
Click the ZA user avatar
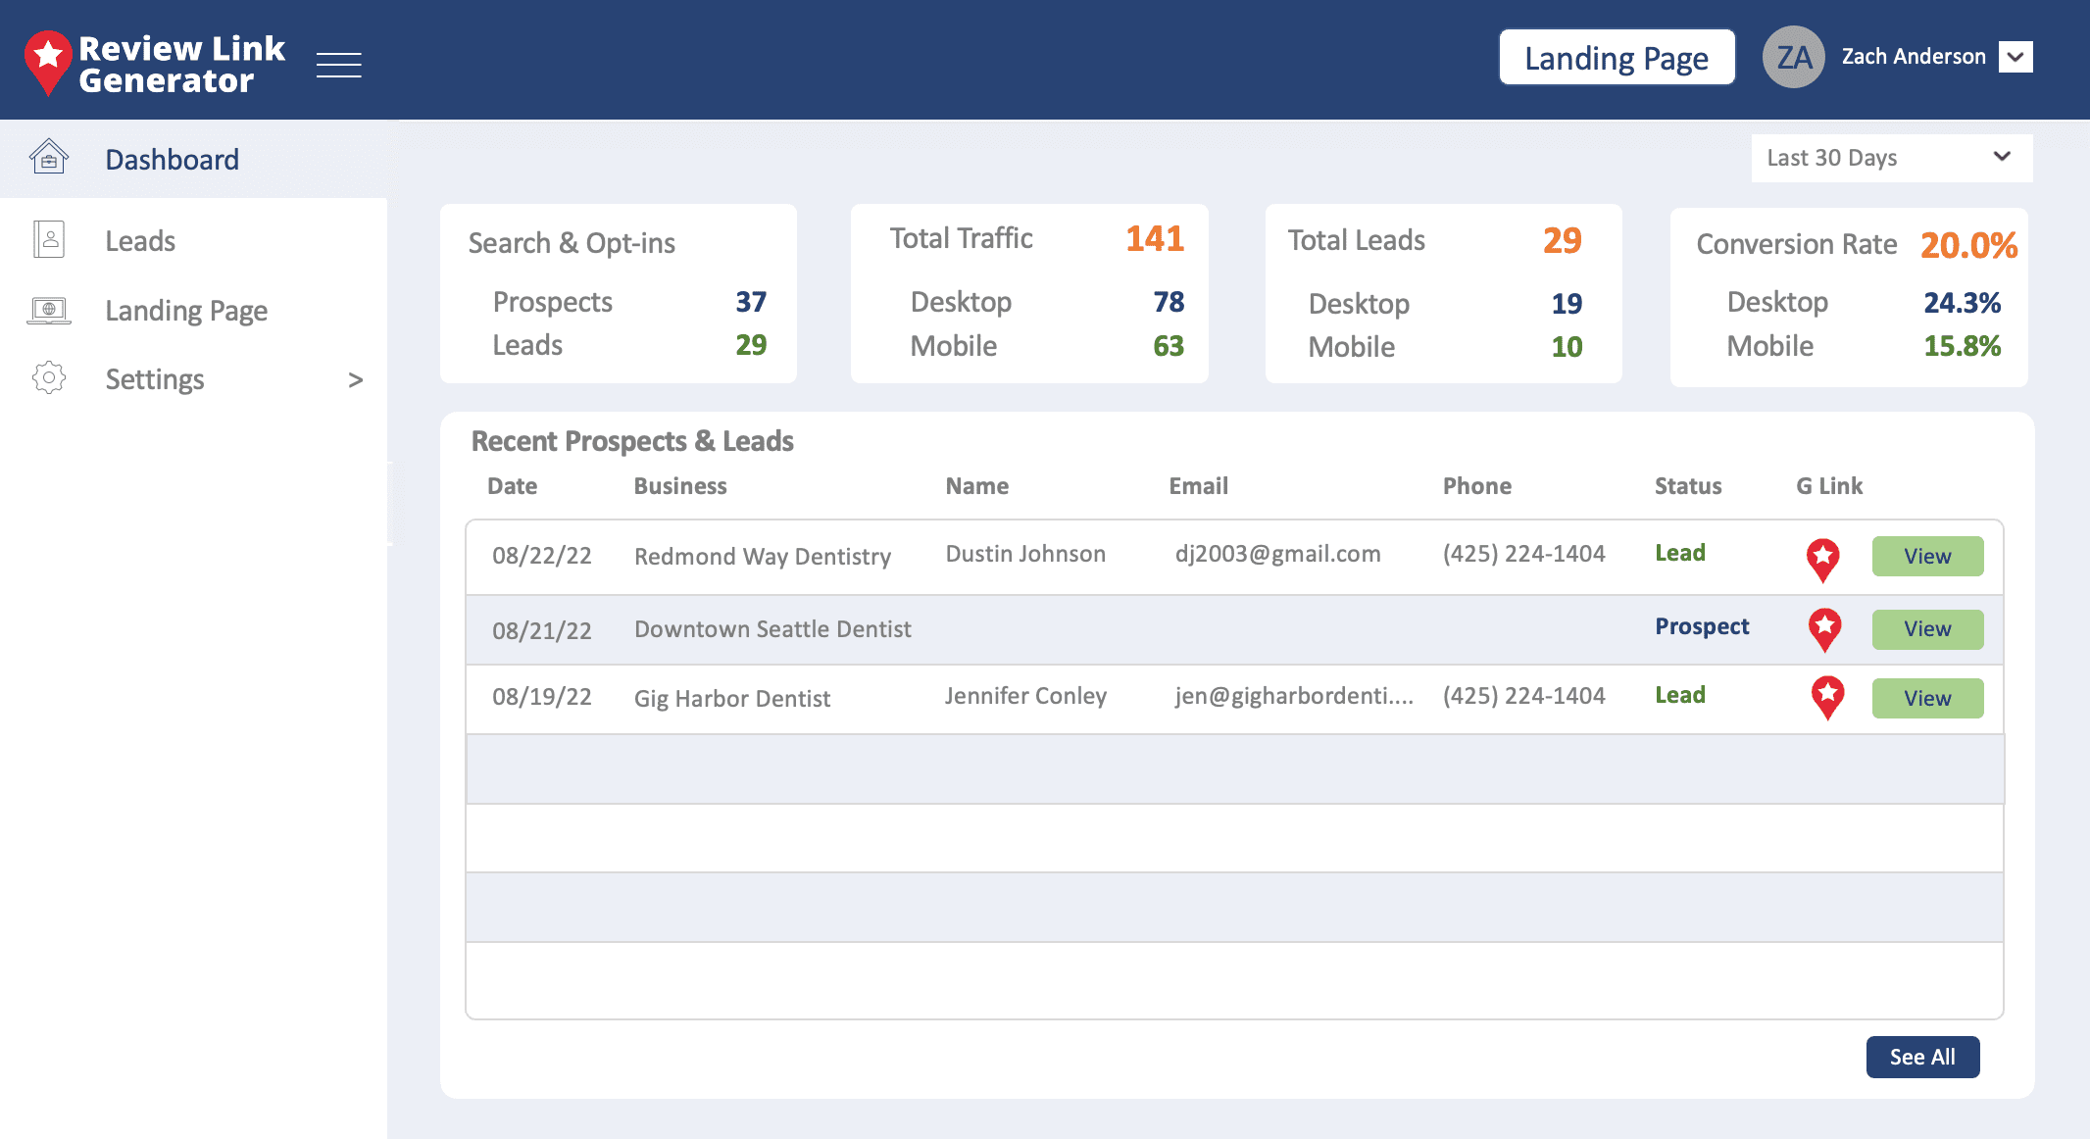click(1793, 57)
